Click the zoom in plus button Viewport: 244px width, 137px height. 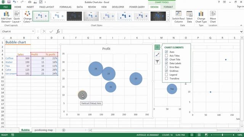tap(234, 135)
